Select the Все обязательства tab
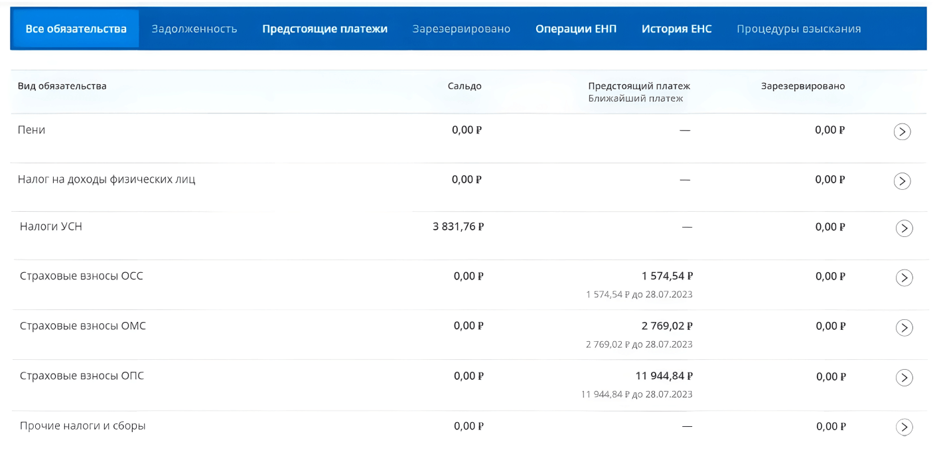The image size is (941, 466). (x=76, y=29)
